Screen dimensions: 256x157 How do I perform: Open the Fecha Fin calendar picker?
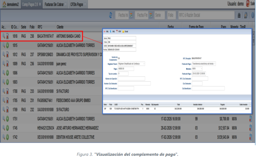[150, 15]
